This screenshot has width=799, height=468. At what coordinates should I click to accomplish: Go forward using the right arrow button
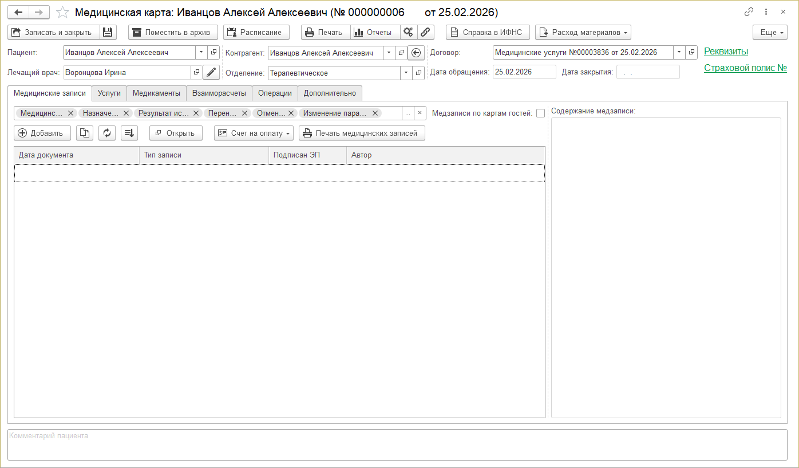tap(39, 12)
